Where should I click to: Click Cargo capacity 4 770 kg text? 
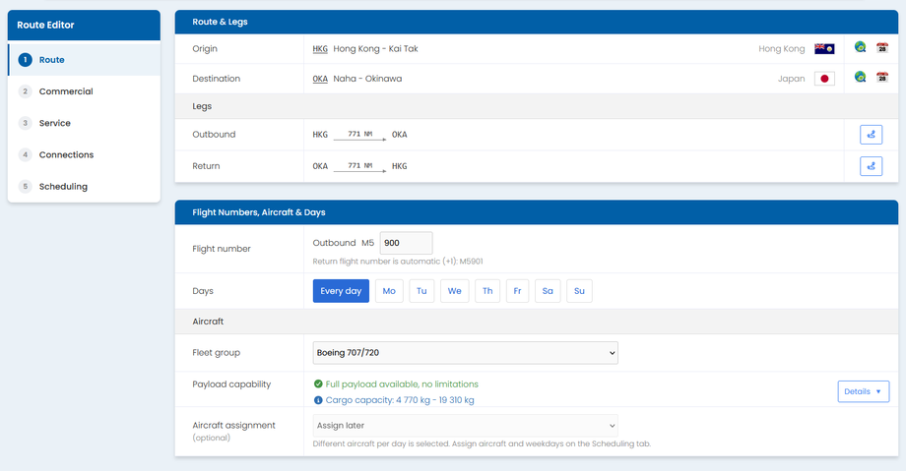pos(400,400)
